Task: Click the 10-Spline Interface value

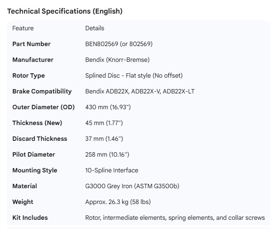Action: click(112, 170)
